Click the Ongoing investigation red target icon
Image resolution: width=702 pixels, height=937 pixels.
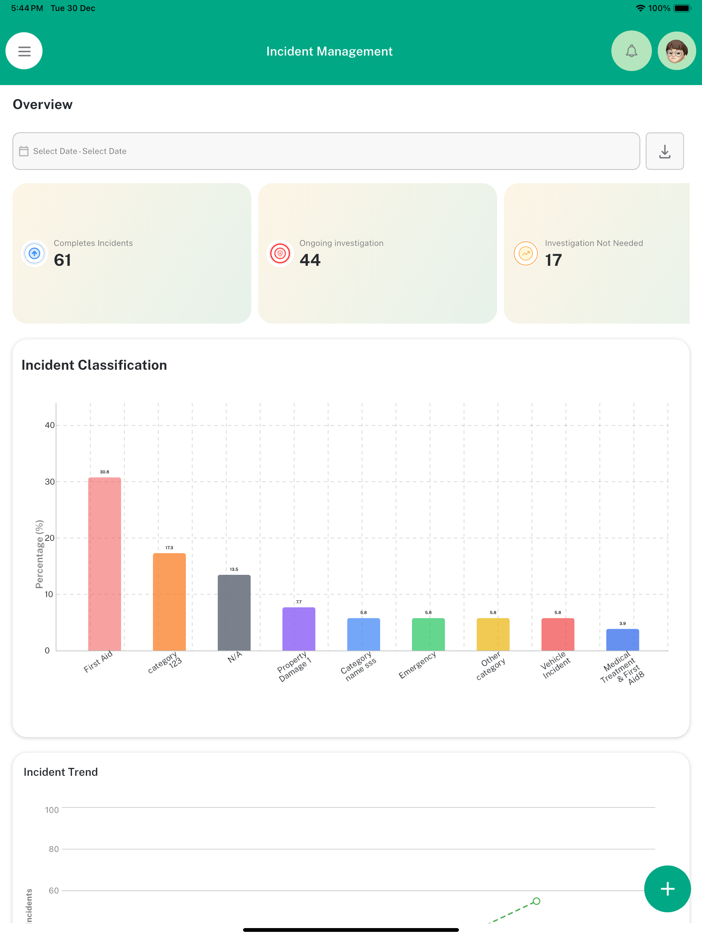[280, 253]
